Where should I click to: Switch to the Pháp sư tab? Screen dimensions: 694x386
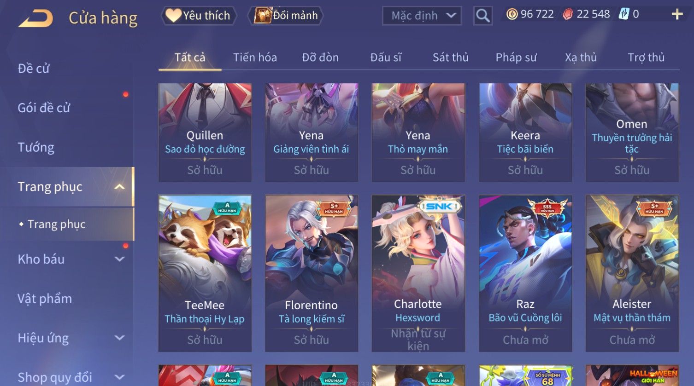pos(516,58)
